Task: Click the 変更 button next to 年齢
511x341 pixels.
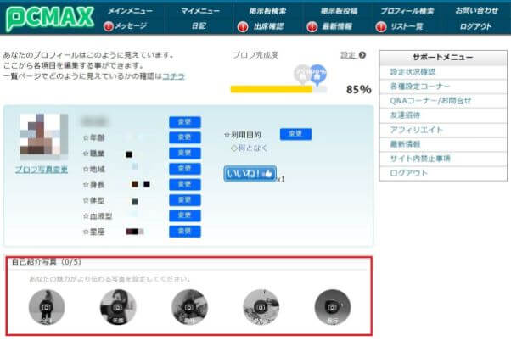Action: (185, 137)
